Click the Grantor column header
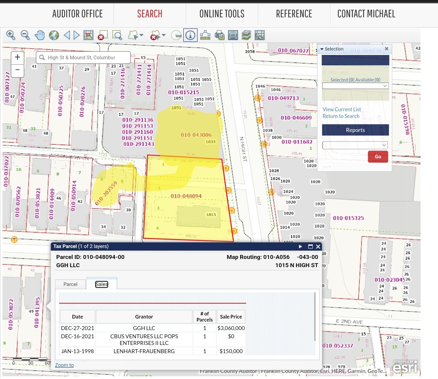438x379 pixels. 144,317
